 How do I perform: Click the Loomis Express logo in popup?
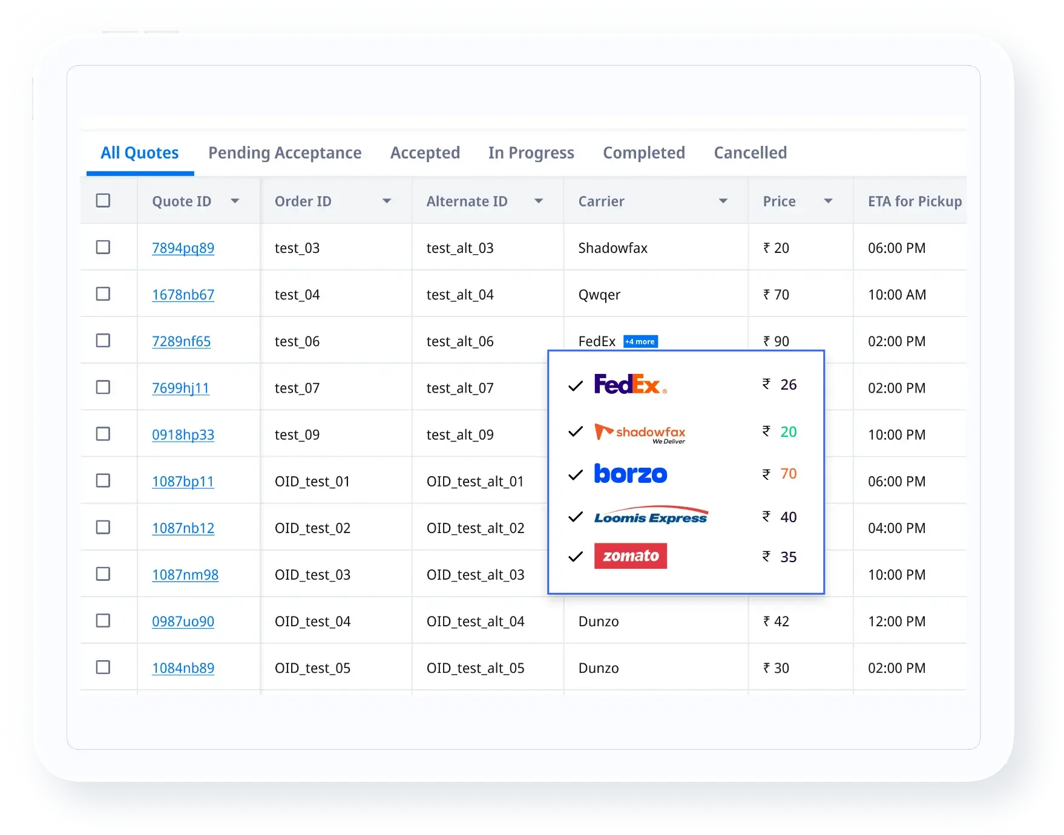(651, 516)
